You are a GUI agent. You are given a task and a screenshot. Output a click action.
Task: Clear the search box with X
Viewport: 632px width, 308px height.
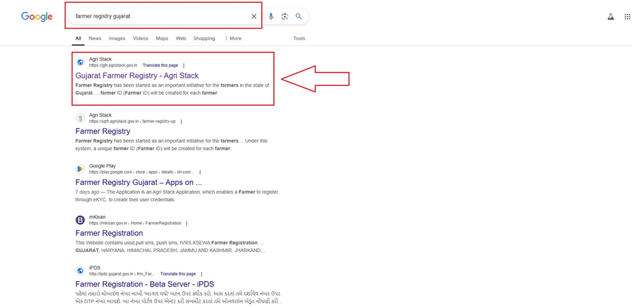[254, 17]
